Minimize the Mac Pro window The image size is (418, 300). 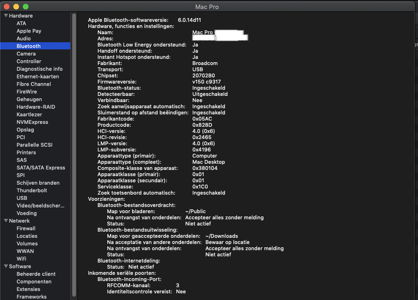(16, 7)
